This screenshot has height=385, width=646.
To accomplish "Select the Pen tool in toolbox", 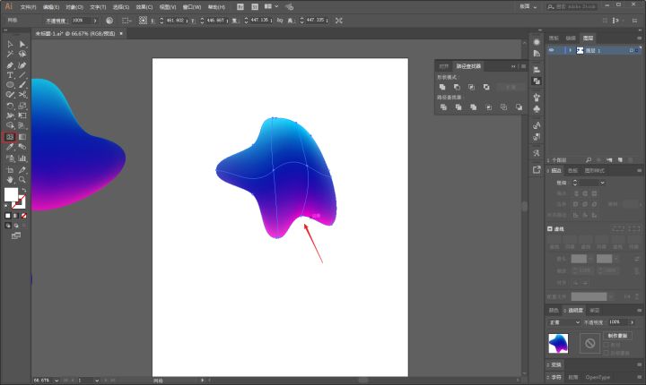I will tap(10, 65).
